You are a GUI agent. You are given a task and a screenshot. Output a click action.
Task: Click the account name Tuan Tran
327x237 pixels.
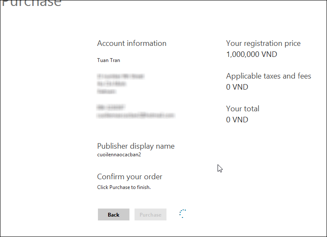[x=109, y=60]
